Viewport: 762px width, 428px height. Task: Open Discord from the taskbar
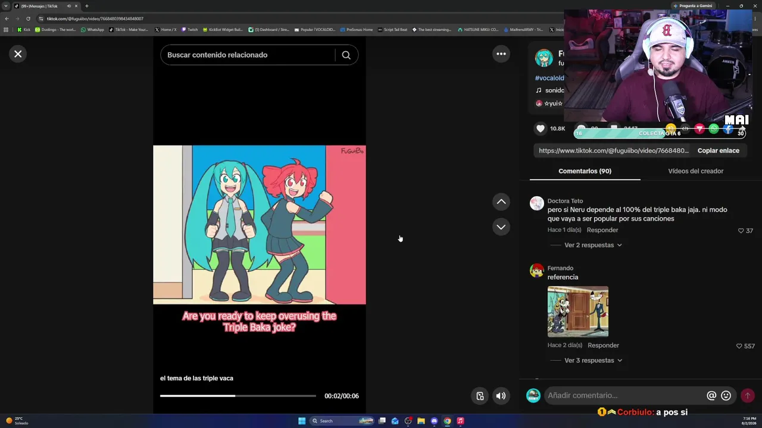(x=434, y=421)
